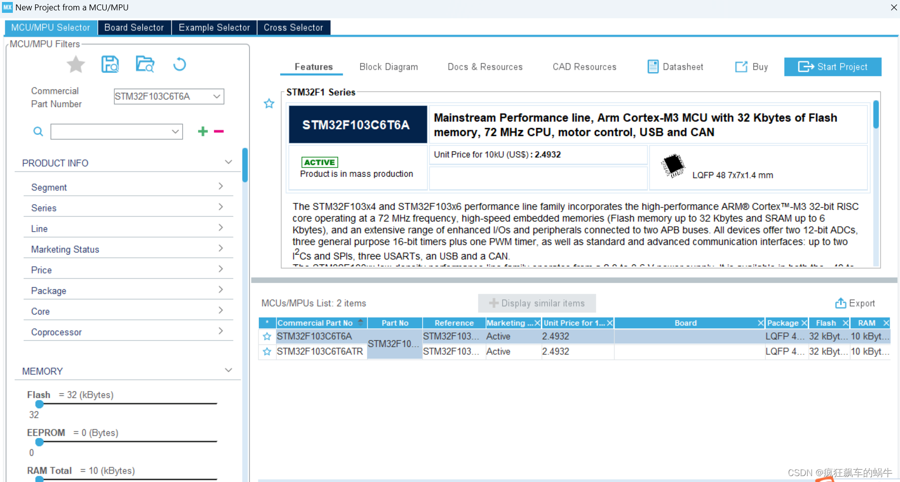Expand the Package filter
The width and height of the screenshot is (900, 482).
click(x=221, y=290)
